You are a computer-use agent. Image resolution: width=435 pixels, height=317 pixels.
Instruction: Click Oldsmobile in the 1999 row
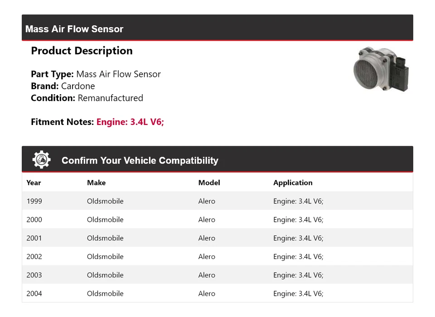pyautogui.click(x=105, y=201)
